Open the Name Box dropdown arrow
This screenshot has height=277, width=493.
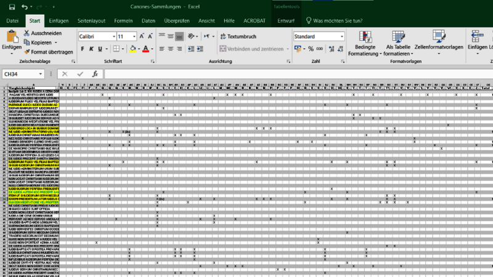click(x=42, y=74)
